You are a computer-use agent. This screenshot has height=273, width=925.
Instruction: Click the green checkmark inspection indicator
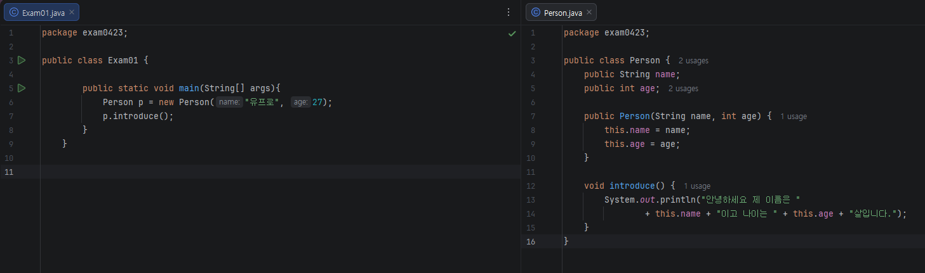point(512,33)
